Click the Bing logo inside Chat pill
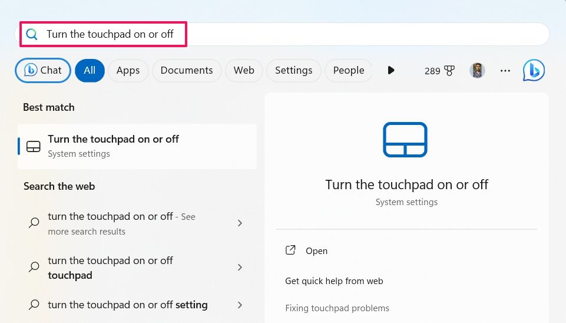 click(x=31, y=70)
